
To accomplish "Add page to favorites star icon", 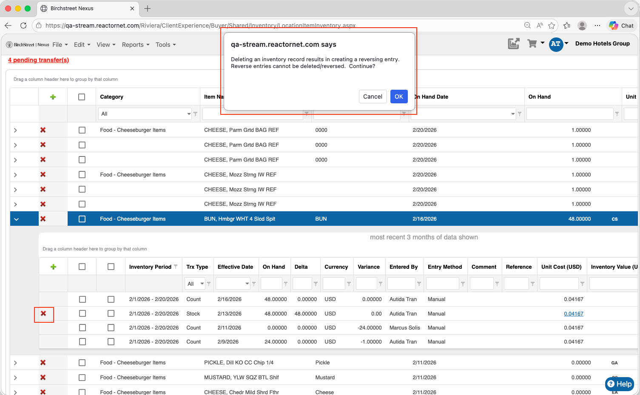I will click(x=552, y=26).
